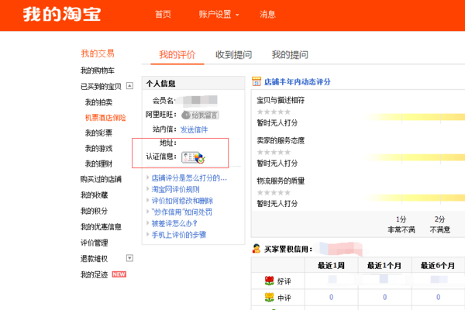Open 淘宝网评价规则 link

pyautogui.click(x=176, y=189)
